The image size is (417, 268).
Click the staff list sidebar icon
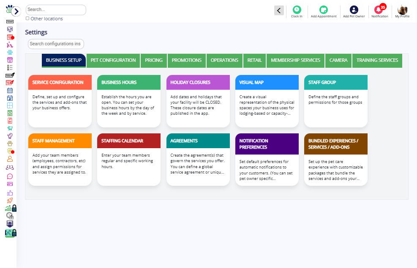10,67
